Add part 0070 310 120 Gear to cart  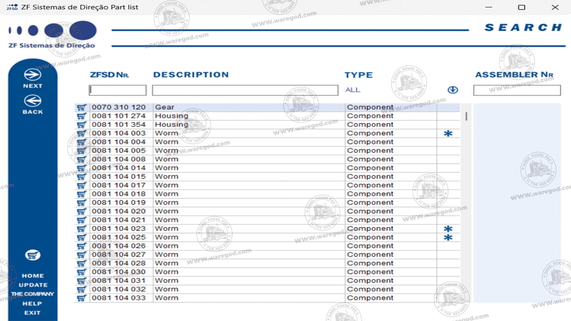click(81, 107)
